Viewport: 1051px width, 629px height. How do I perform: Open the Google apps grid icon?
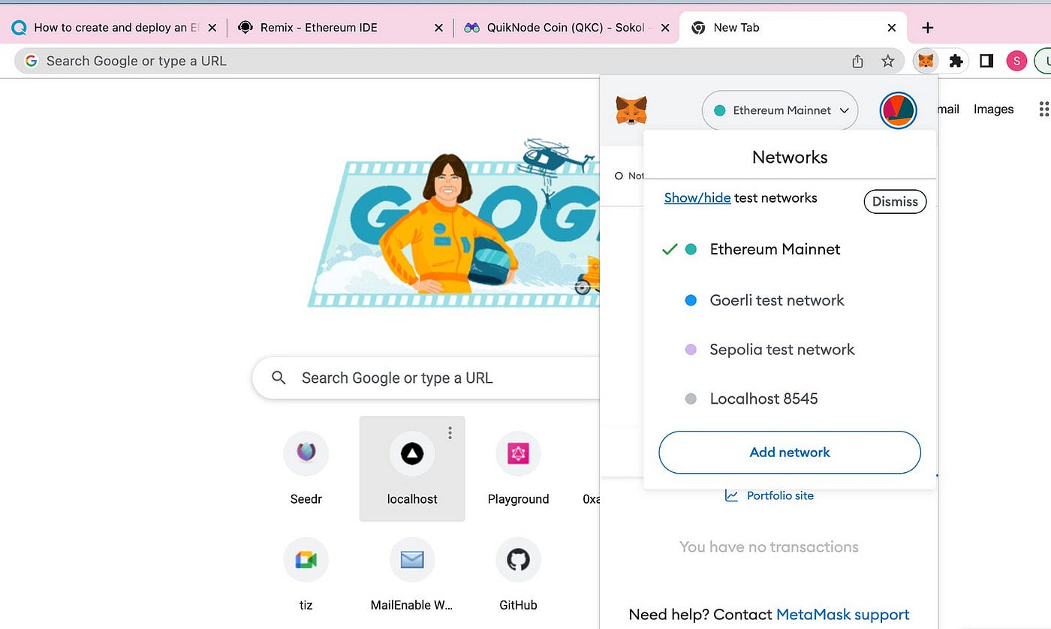[x=1043, y=109]
